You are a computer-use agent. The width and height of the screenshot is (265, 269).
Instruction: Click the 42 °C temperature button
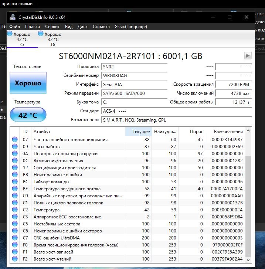(x=28, y=115)
